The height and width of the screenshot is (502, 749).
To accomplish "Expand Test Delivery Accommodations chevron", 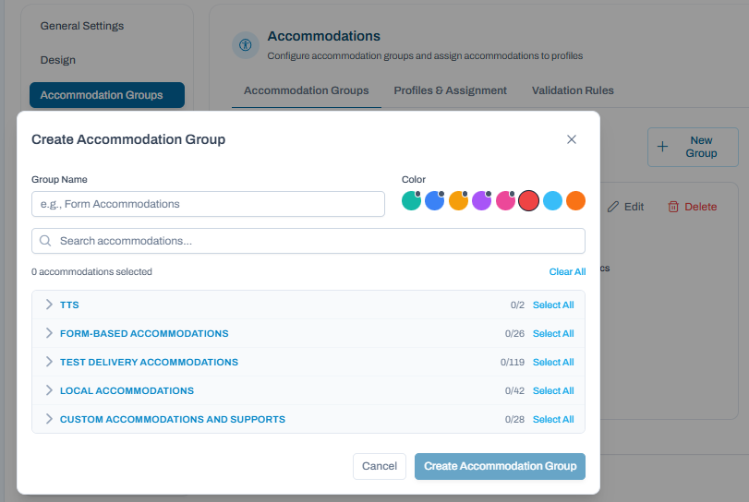I will [x=49, y=362].
